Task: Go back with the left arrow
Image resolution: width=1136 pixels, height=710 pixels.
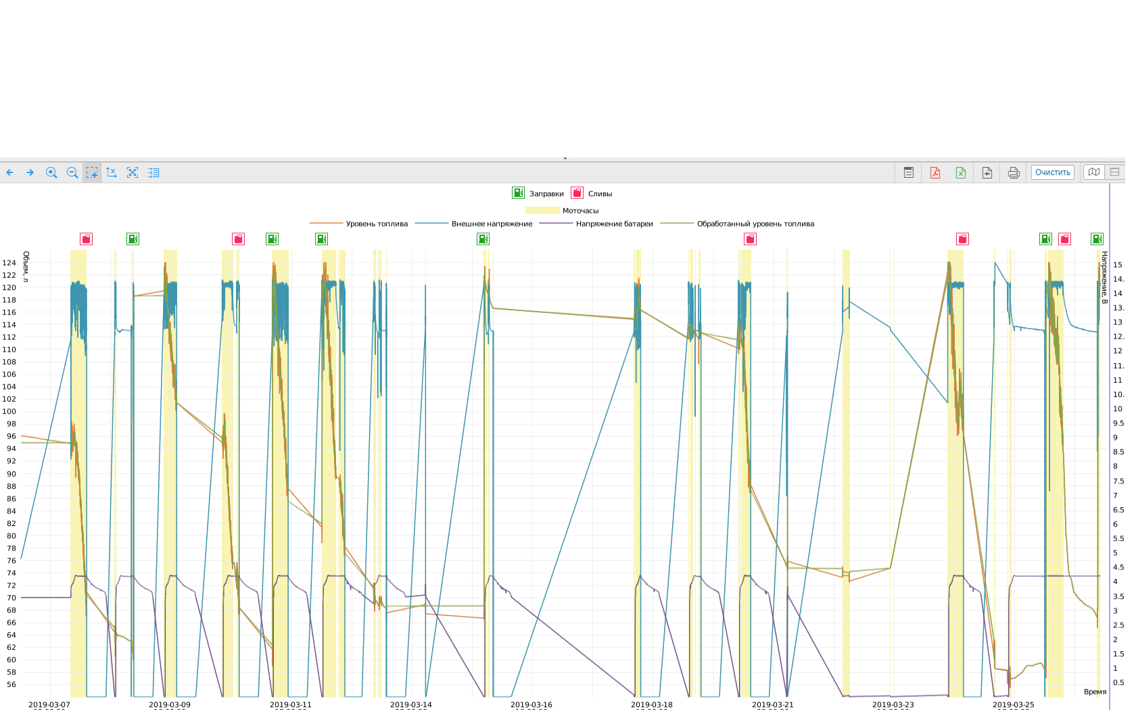Action: [10, 173]
